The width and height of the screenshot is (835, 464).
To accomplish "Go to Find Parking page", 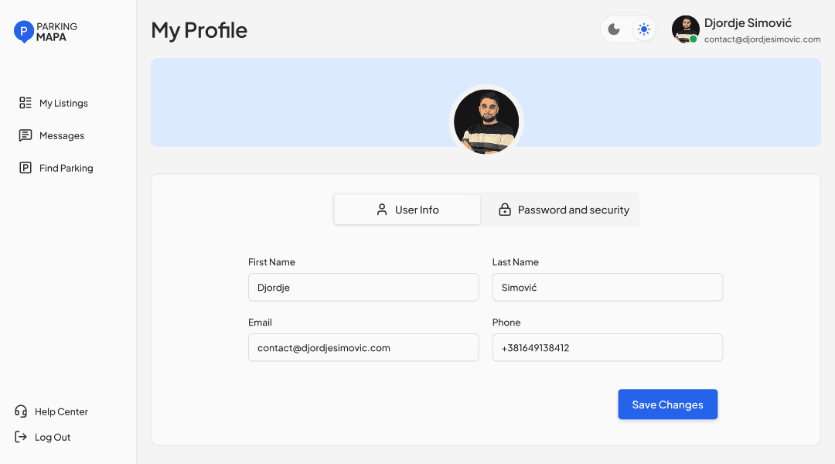I will [x=56, y=168].
